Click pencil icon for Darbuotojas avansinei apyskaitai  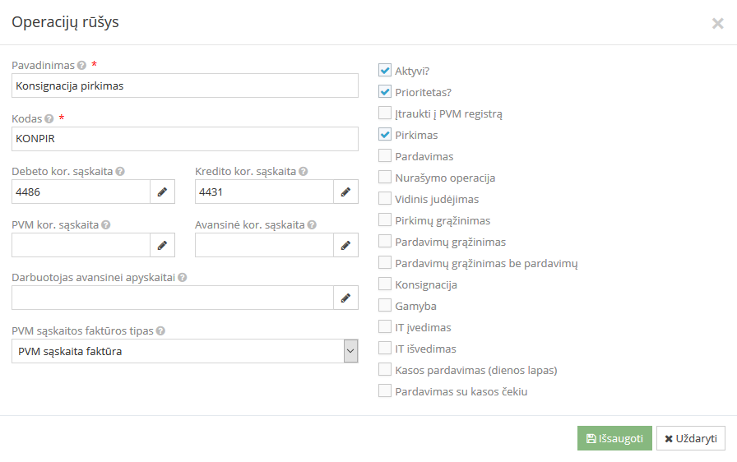click(345, 298)
